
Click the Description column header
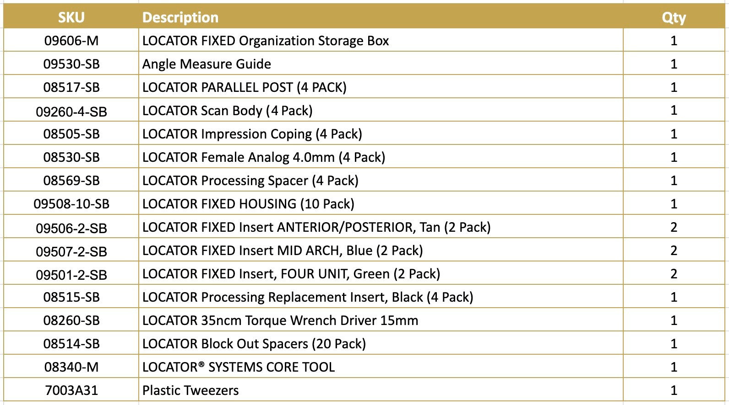(180, 17)
